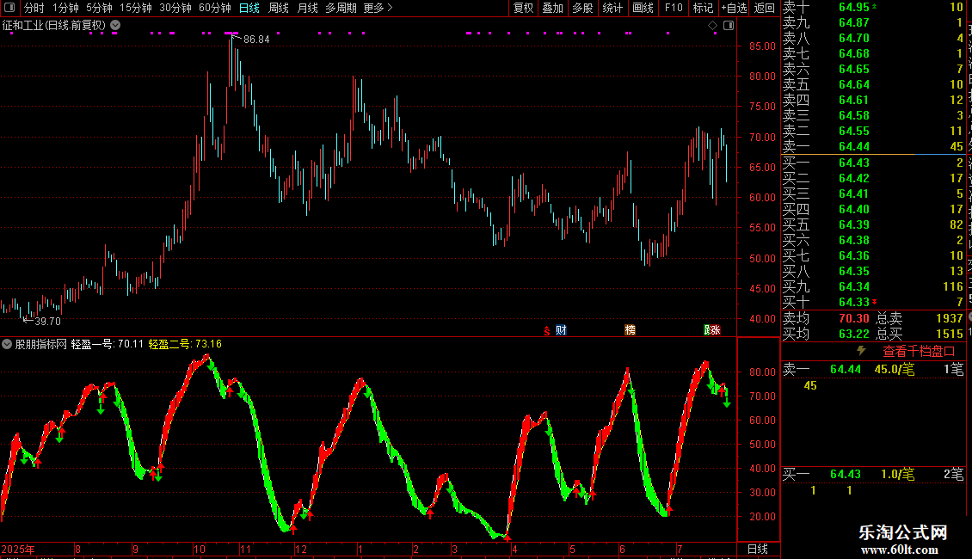
Task: Click the red S marker icon
Action: [x=547, y=330]
